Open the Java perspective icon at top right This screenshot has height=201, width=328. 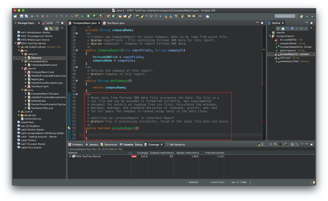pos(307,16)
